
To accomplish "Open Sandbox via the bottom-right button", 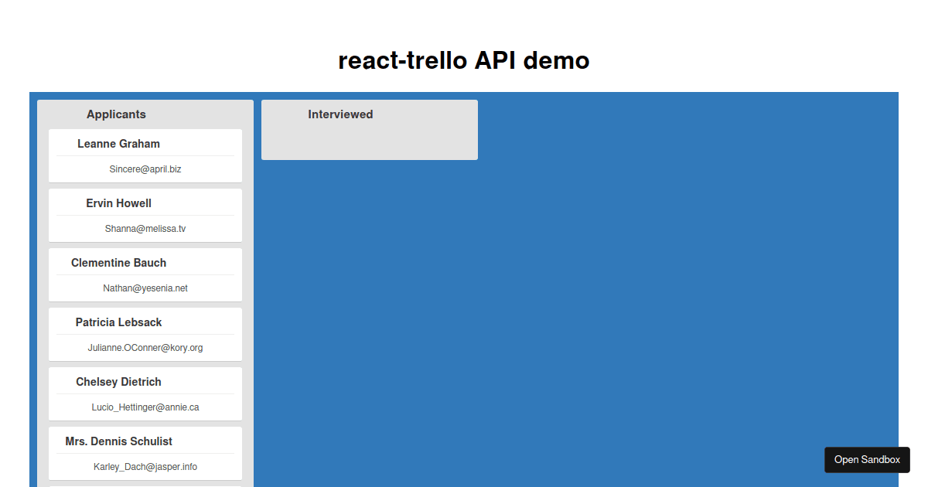I will tap(867, 459).
